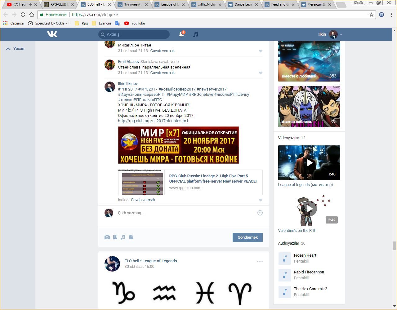This screenshot has width=397, height=310.
Task: Attach a document with the file icon
Action: point(131,237)
